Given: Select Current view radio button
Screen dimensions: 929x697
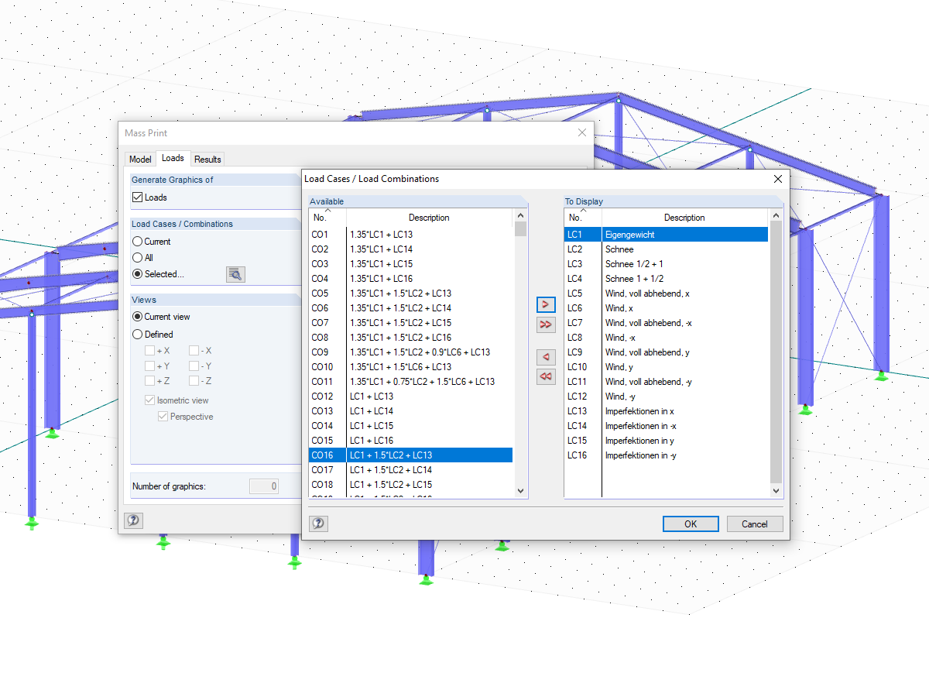Looking at the screenshot, I should [138, 317].
